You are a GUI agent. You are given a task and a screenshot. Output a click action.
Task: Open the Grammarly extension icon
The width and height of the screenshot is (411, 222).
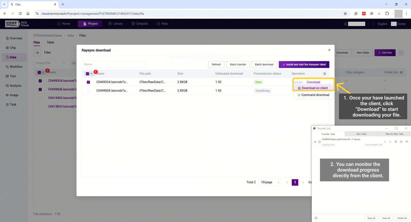click(x=356, y=14)
